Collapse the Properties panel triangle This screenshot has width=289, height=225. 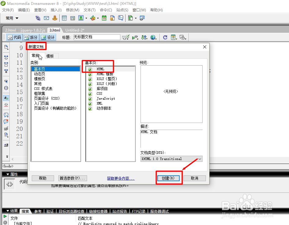pos(8,174)
